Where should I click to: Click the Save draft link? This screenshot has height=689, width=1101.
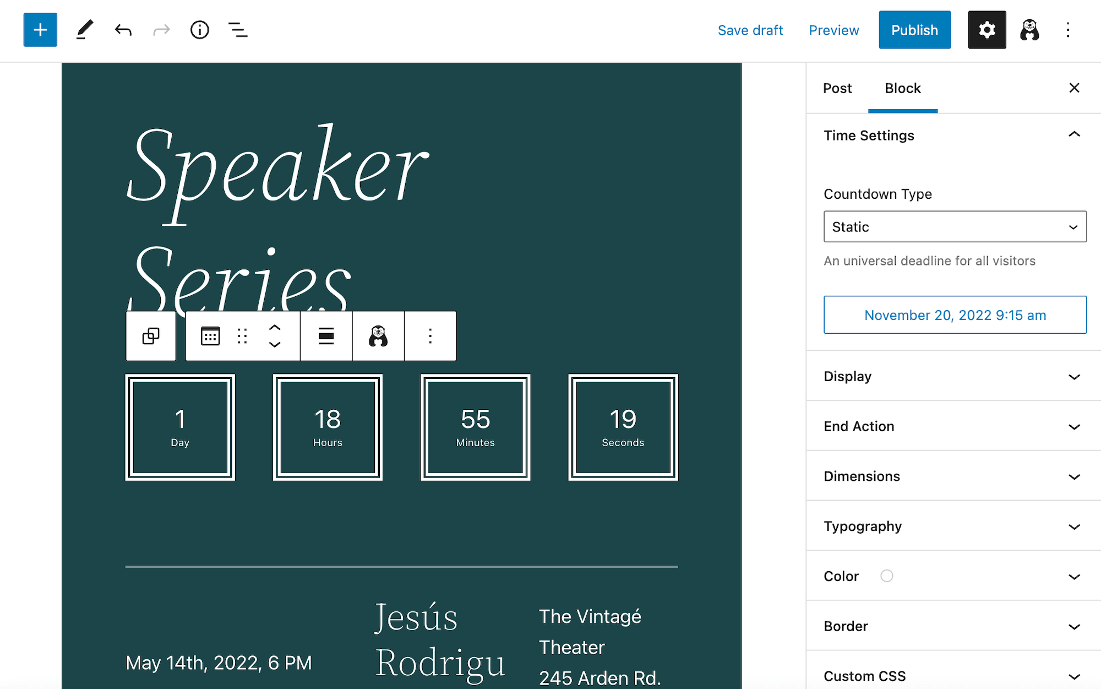[x=750, y=30]
